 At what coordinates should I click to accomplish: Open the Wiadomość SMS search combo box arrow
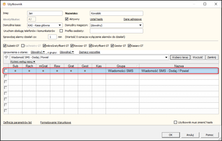point(166,57)
